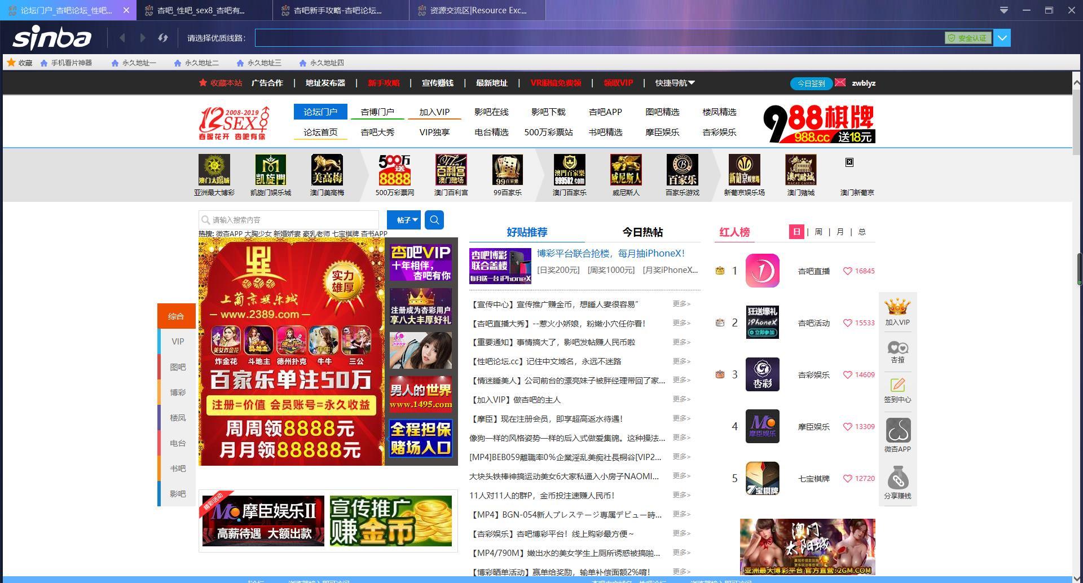The height and width of the screenshot is (583, 1083).
Task: Open the 威尼斯人 sponsor icon
Action: (626, 170)
